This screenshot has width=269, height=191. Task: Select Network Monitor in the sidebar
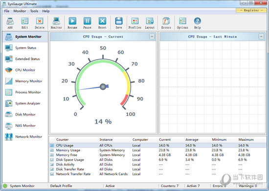click(25, 137)
